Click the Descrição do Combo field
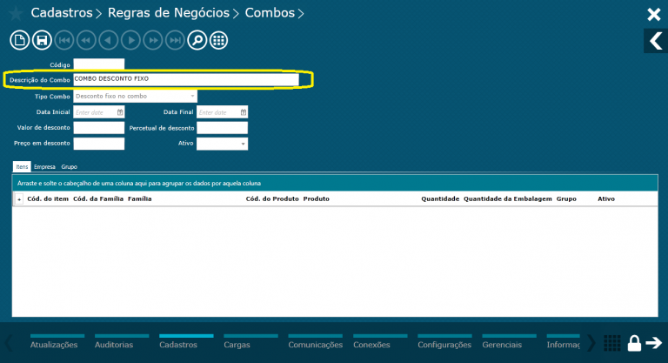 point(186,79)
